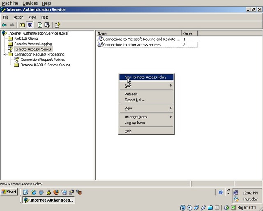Click the Refresh toolbar icon
The image size is (263, 211).
tap(40, 25)
